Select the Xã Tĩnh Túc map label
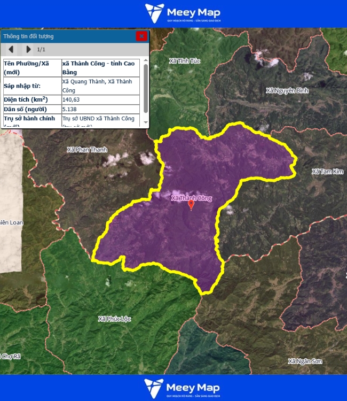 [x=184, y=61]
